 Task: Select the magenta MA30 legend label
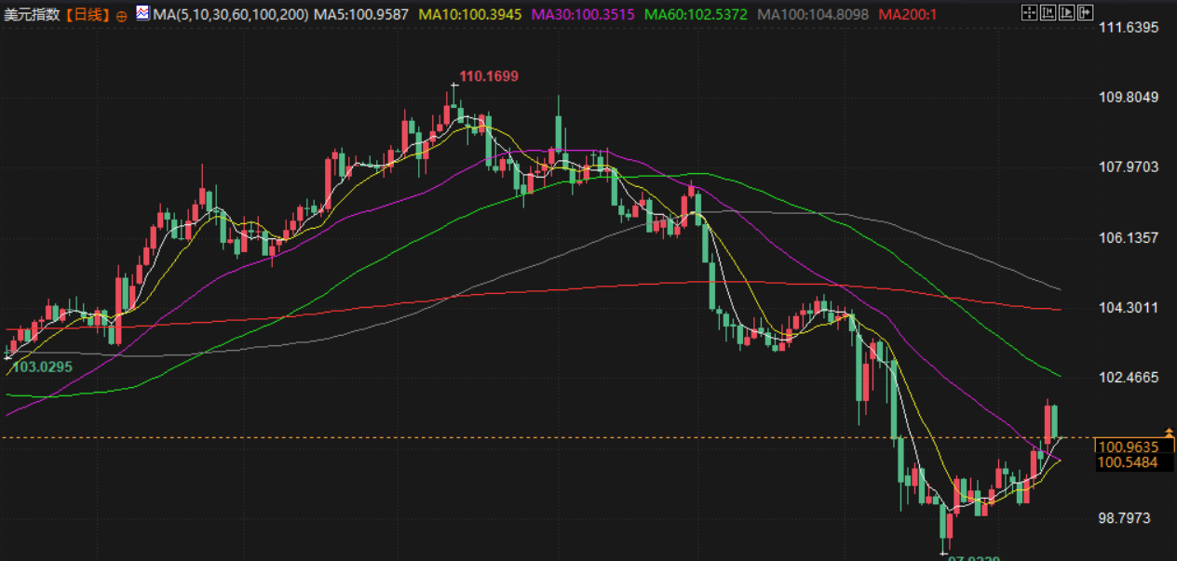pyautogui.click(x=583, y=15)
